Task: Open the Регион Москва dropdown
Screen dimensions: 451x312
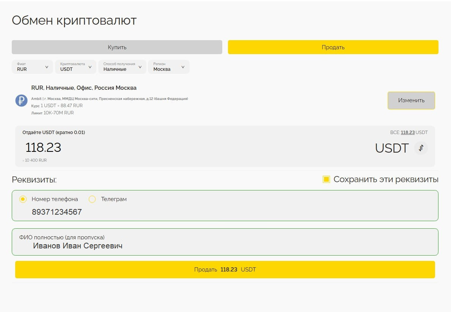Action: point(168,67)
